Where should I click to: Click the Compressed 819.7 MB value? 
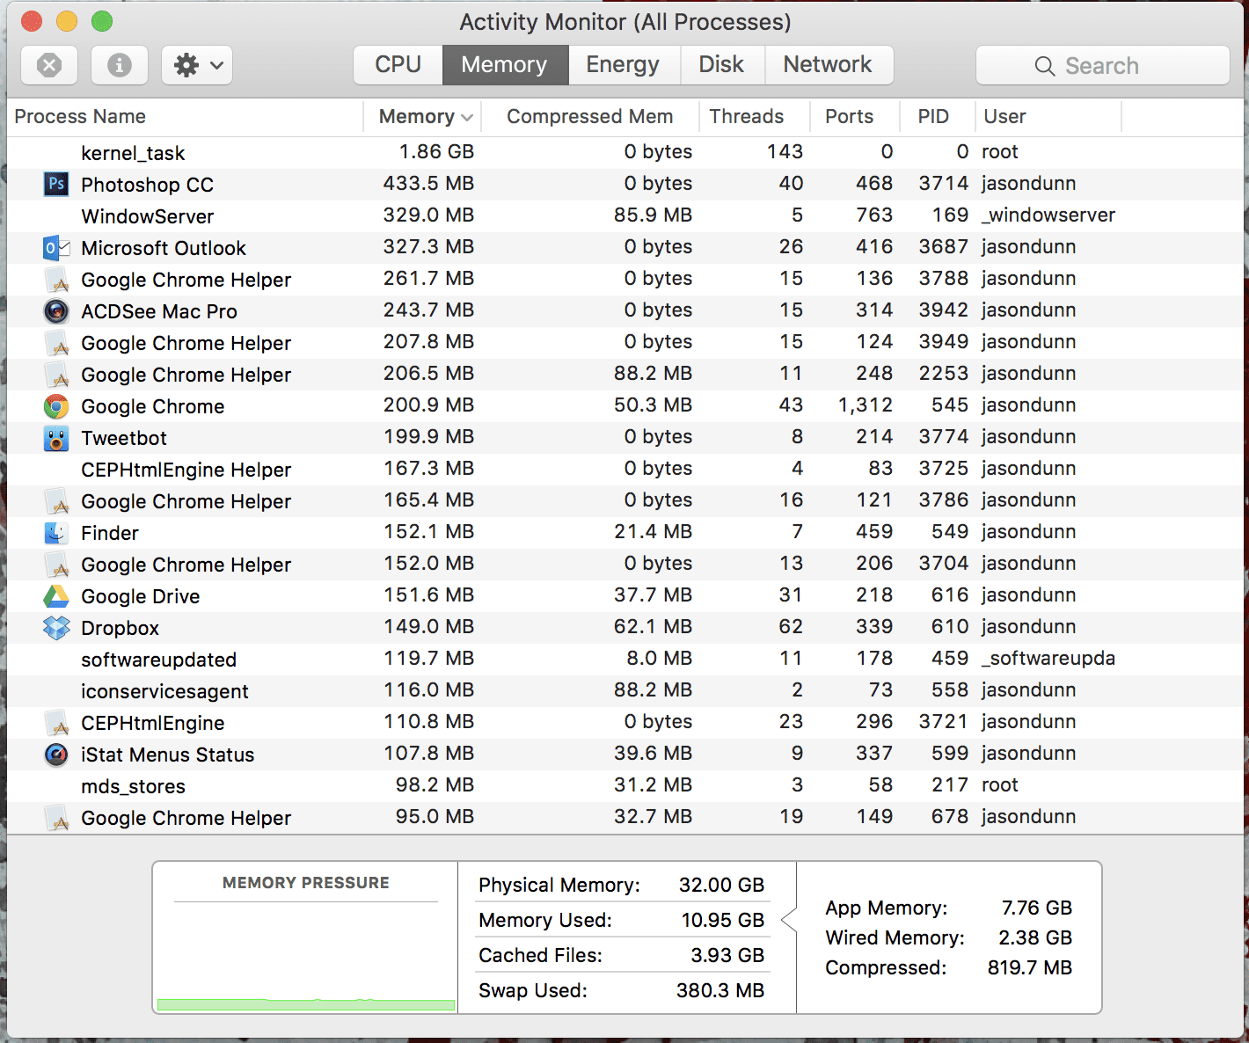click(1029, 967)
